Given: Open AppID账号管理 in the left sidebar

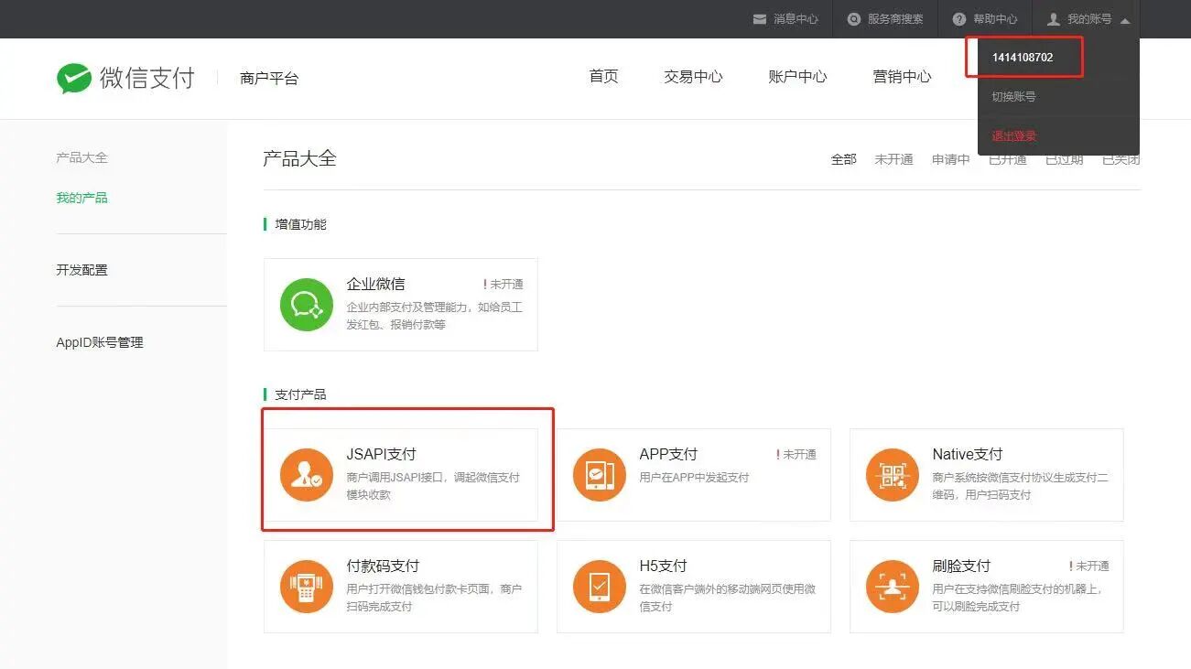Looking at the screenshot, I should (x=100, y=342).
